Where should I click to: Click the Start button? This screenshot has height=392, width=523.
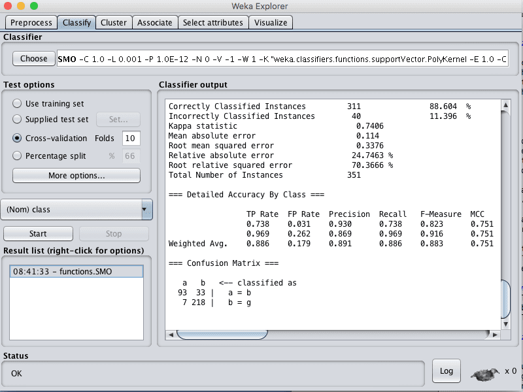pos(38,233)
